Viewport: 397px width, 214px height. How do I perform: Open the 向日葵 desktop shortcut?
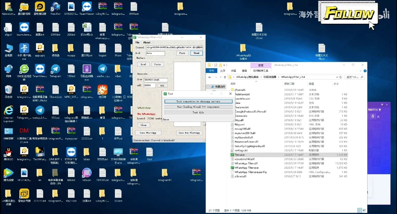[x=102, y=92]
